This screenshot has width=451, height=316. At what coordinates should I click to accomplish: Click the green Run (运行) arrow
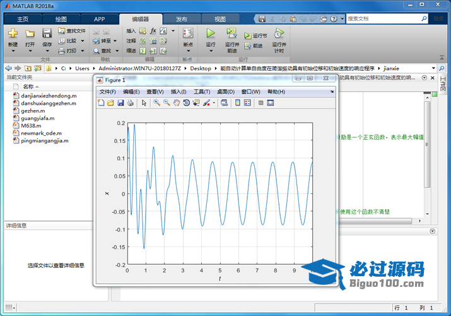[211, 33]
